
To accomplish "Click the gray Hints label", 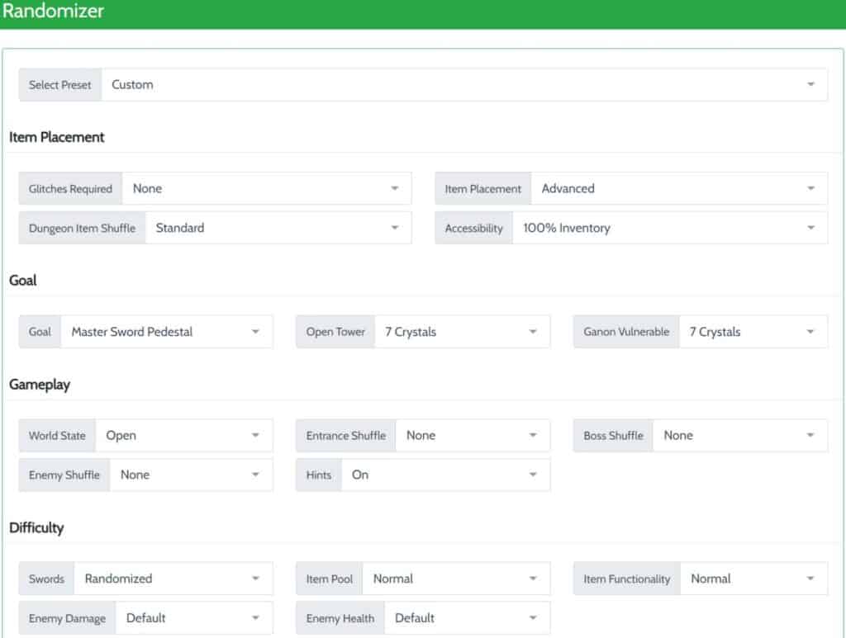I will coord(319,475).
